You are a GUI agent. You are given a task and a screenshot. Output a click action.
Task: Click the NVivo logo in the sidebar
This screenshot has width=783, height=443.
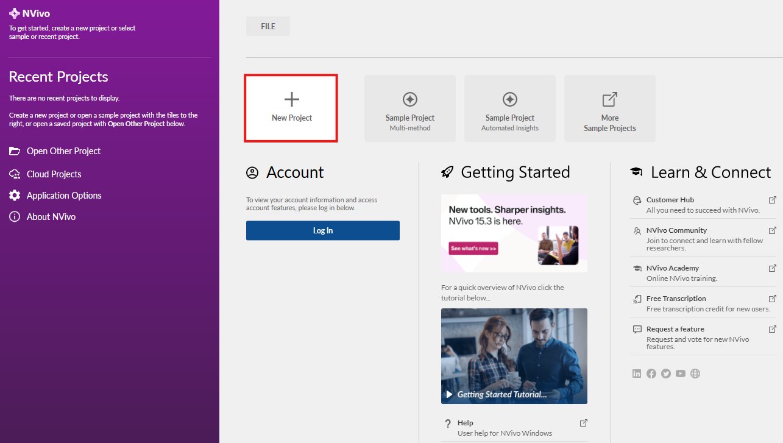[x=29, y=13]
